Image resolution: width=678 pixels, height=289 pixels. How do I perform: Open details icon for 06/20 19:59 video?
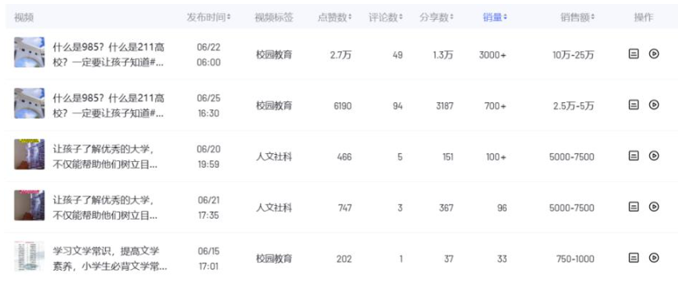pos(633,156)
